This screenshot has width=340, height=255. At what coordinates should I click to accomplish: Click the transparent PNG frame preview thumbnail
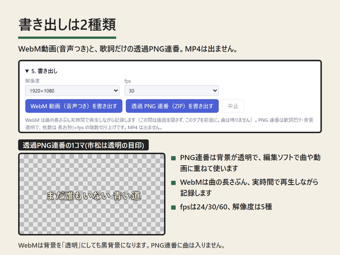[92, 194]
